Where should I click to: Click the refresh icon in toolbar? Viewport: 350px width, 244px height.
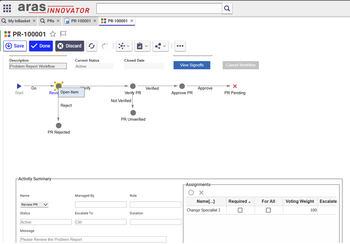pyautogui.click(x=92, y=46)
